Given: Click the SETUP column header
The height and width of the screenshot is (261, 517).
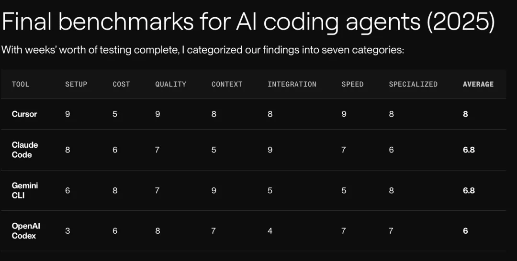Looking at the screenshot, I should click(76, 84).
